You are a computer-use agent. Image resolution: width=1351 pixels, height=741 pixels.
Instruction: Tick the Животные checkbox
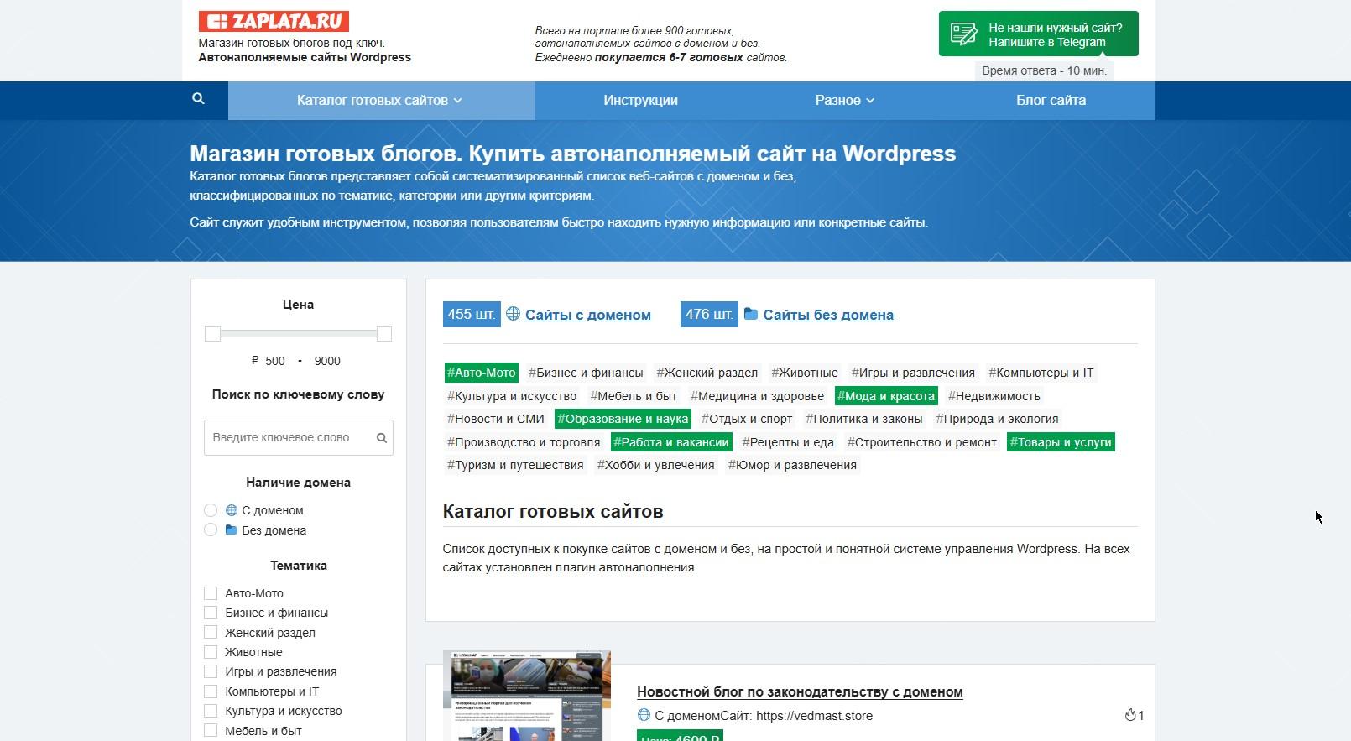tap(211, 652)
